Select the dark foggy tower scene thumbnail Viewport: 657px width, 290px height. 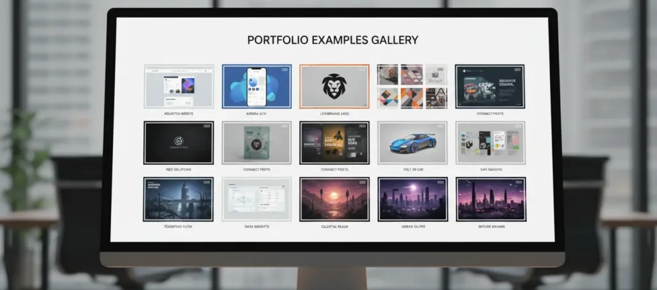(178, 199)
